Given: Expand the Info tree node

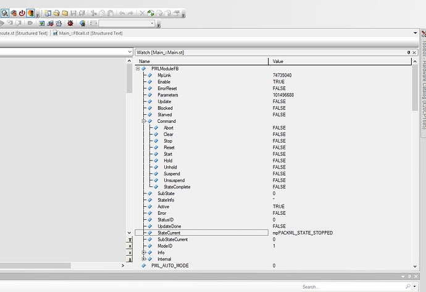Looking at the screenshot, I should click(144, 252).
